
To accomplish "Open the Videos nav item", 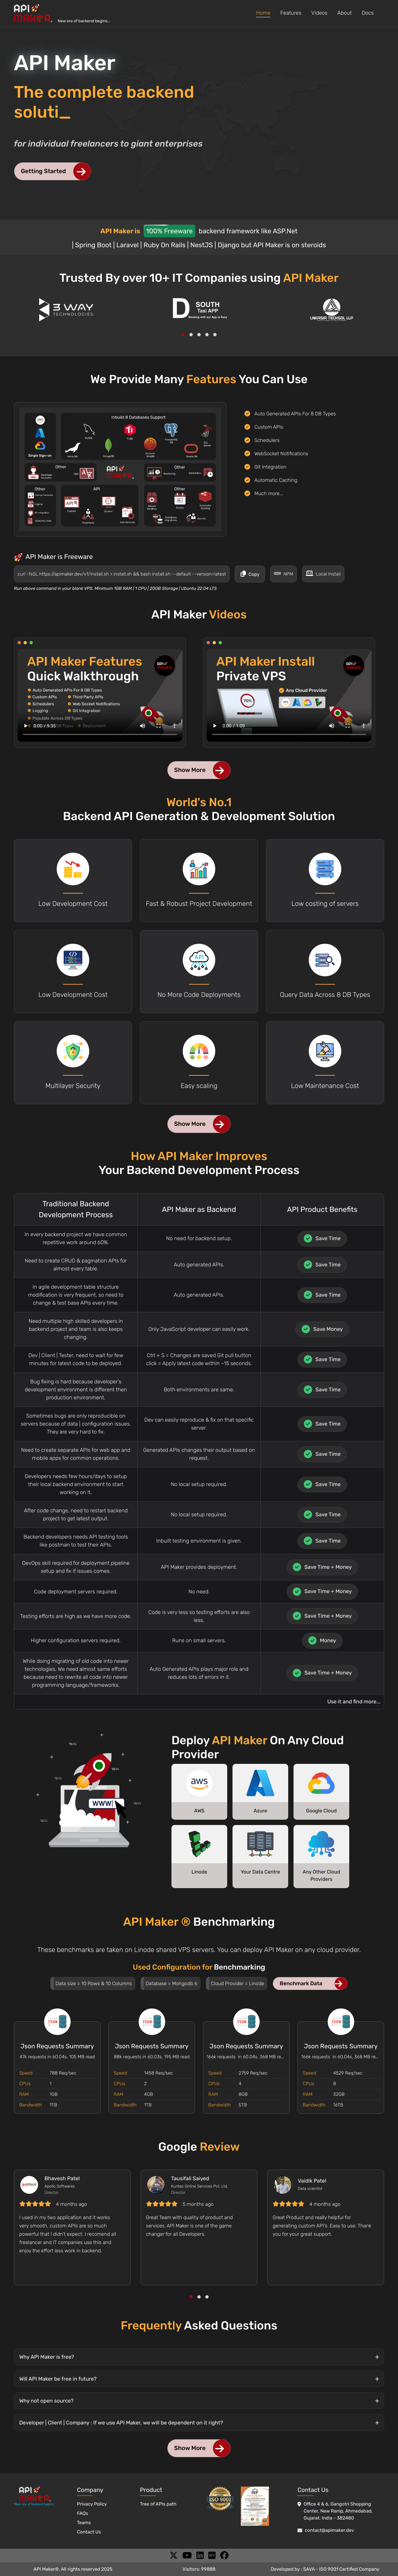I will point(319,13).
